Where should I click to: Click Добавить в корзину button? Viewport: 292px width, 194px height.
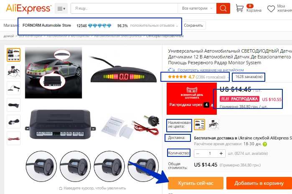point(259,183)
